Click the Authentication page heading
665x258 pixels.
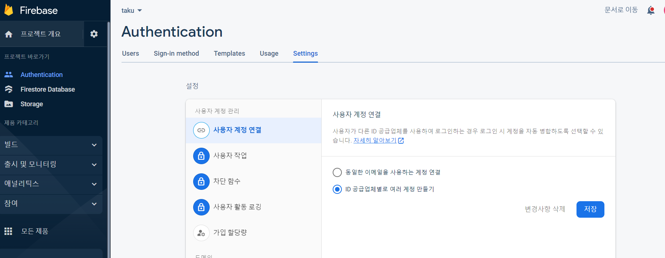point(172,32)
